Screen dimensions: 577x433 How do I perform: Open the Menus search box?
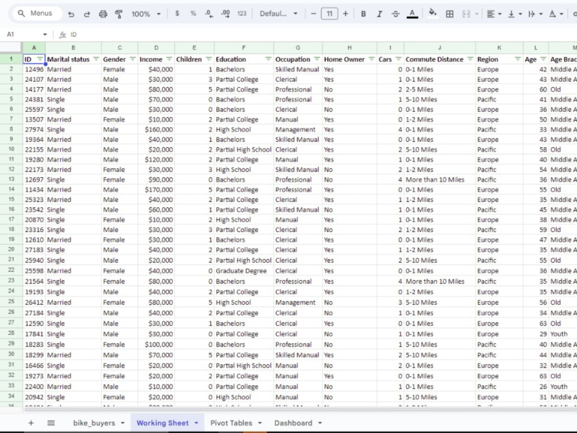[36, 13]
